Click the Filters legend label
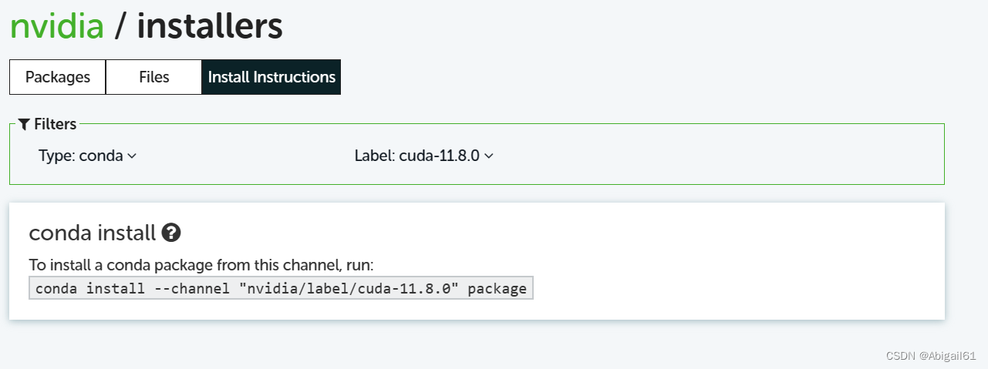 click(x=55, y=124)
